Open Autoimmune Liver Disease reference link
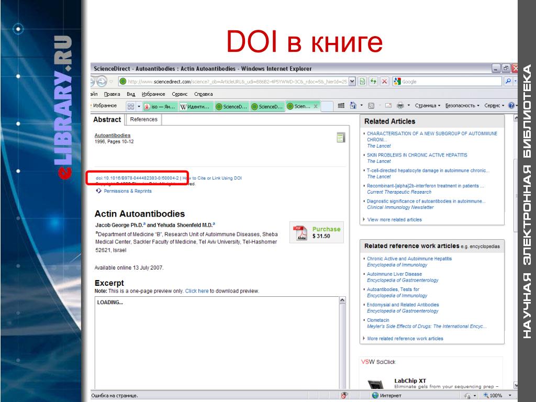 pyautogui.click(x=394, y=274)
